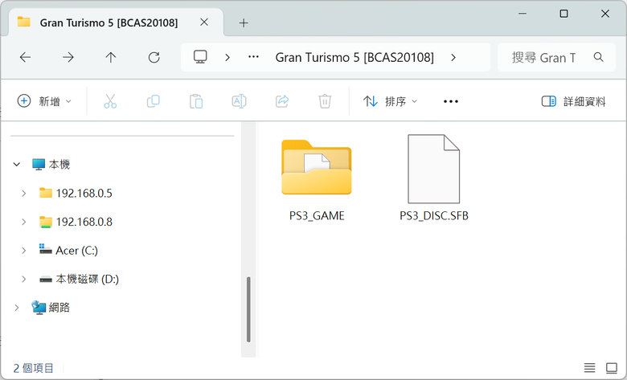Minimize the File Explorer window
The height and width of the screenshot is (380, 627).
coord(522,14)
